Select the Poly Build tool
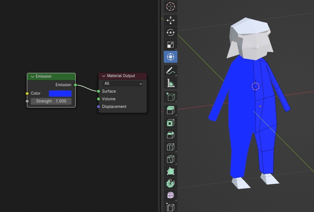 pos(170,171)
